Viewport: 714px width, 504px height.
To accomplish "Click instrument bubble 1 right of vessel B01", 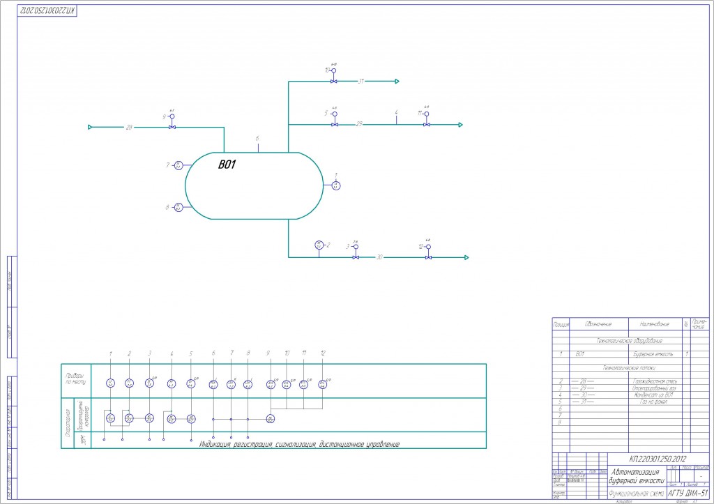I will (x=336, y=185).
